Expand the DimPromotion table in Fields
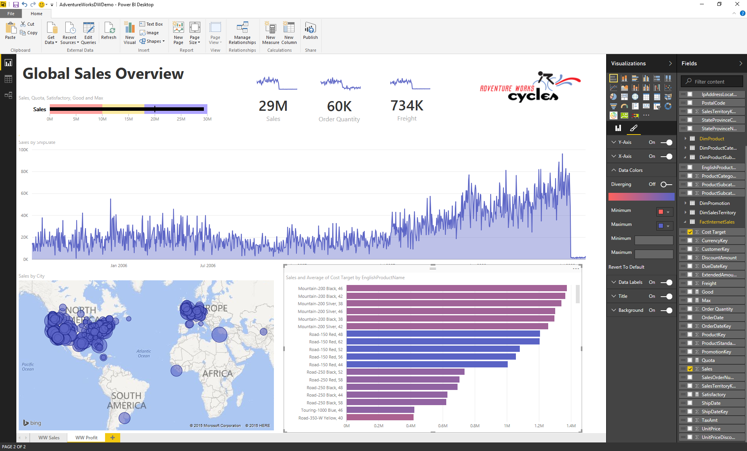This screenshot has width=747, height=451. click(686, 203)
